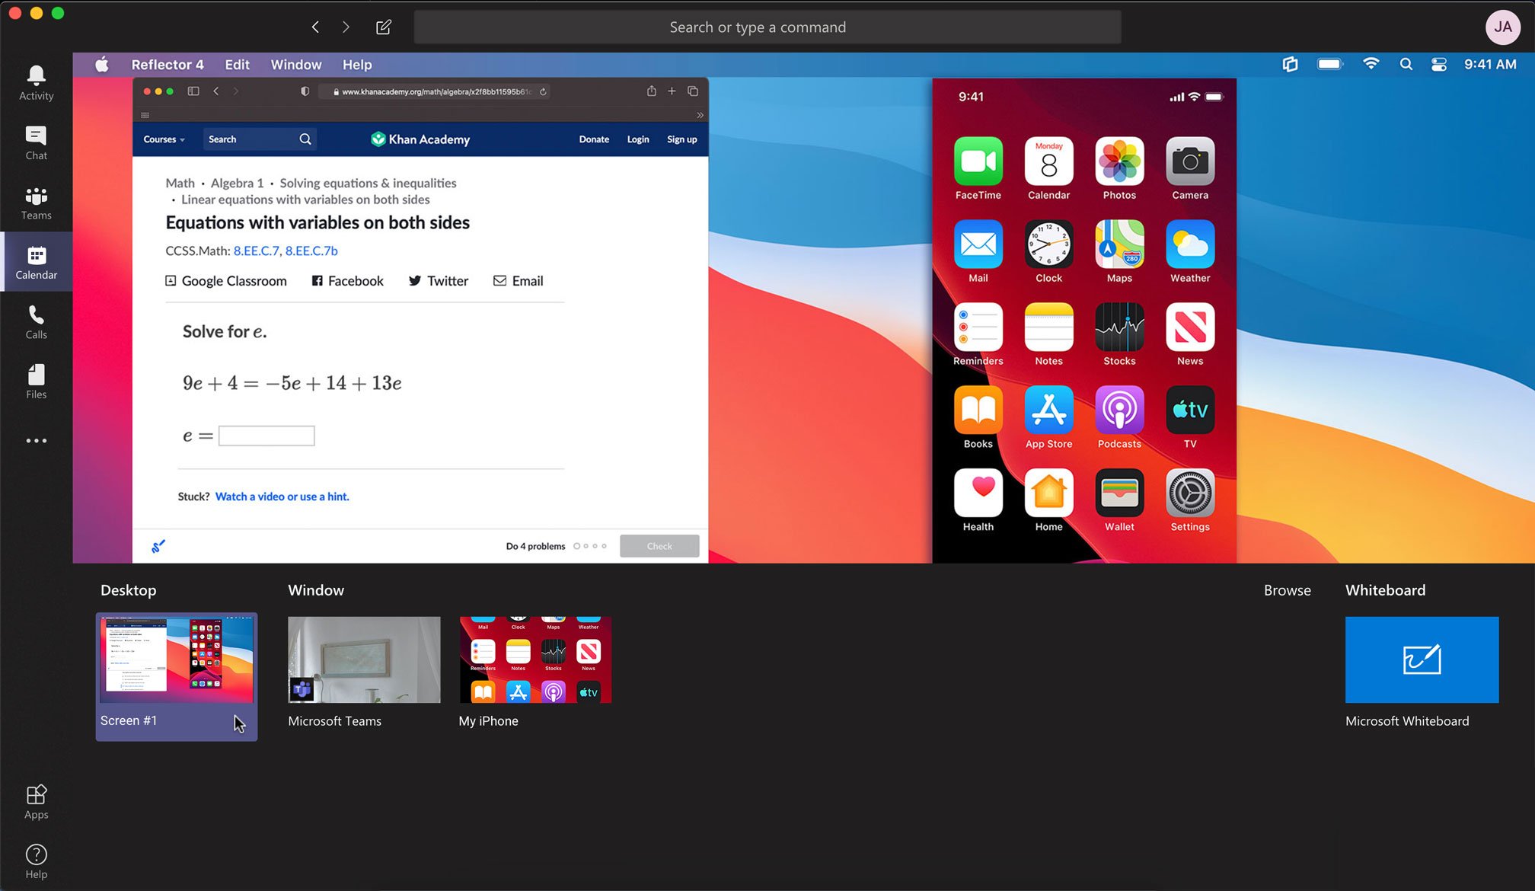Click the Watch a video or use a hint link

[282, 496]
